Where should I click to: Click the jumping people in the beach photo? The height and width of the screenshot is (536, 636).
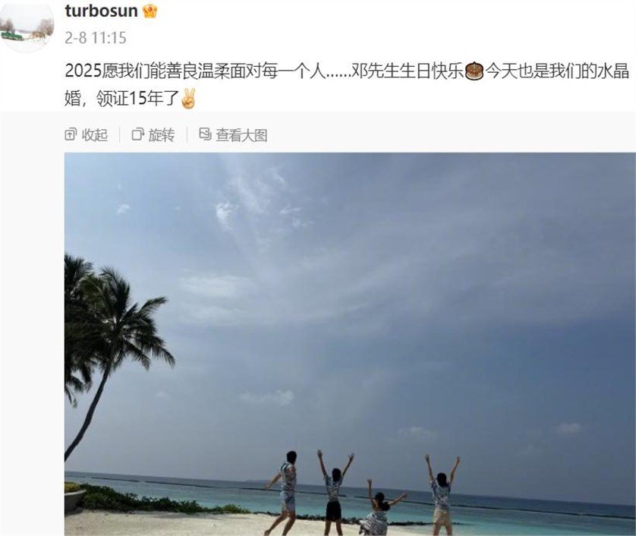pos(362,493)
